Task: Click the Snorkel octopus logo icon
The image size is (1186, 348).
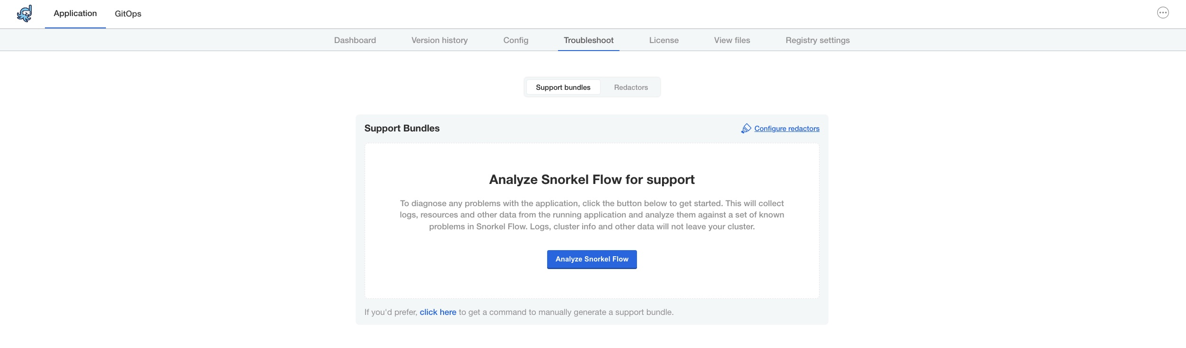Action: [x=25, y=13]
